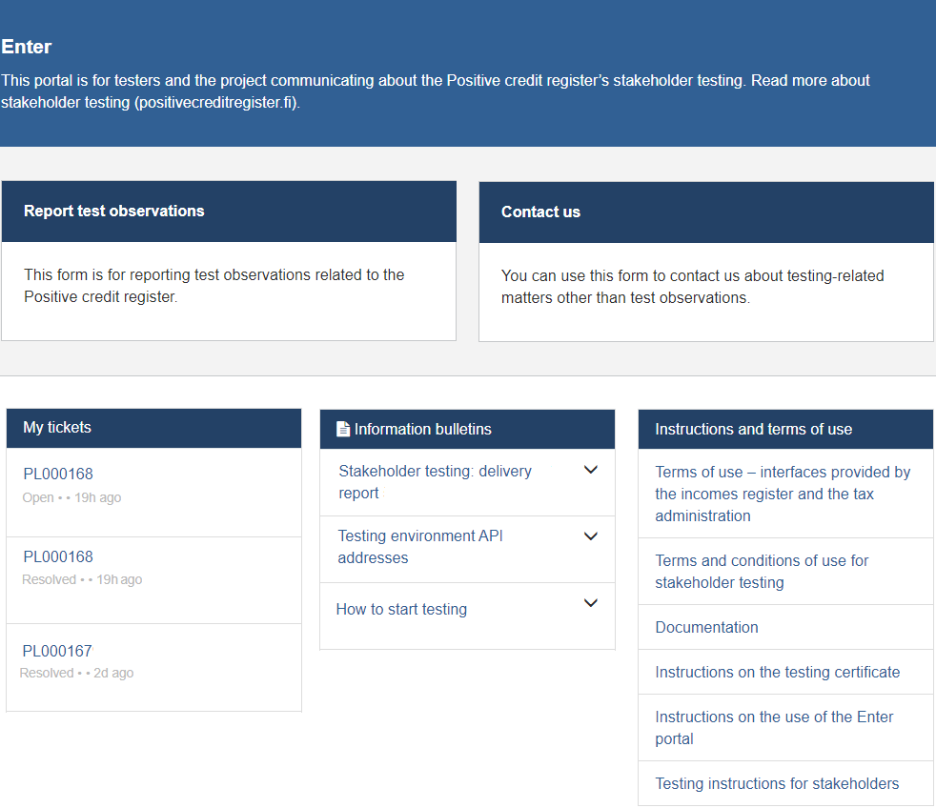
Task: Open Instructions on the testing certificate
Action: (777, 672)
